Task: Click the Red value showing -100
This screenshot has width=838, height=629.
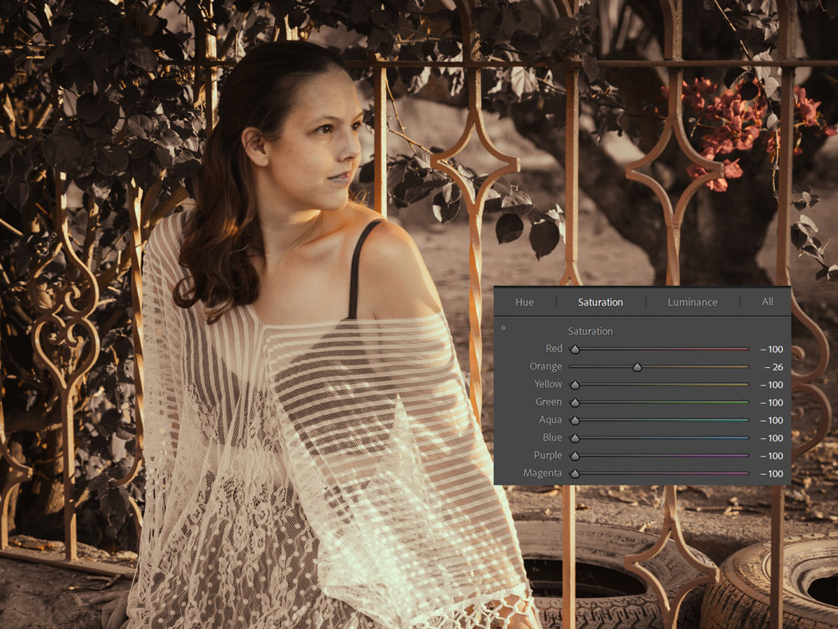Action: tap(771, 349)
